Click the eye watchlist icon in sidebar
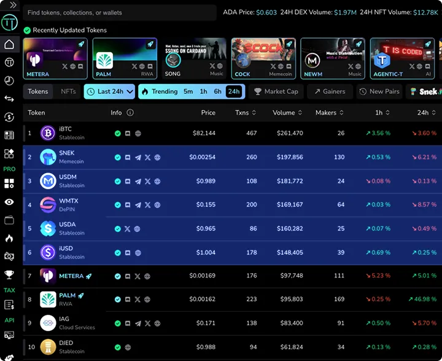Image resolution: width=442 pixels, height=361 pixels. click(x=9, y=202)
